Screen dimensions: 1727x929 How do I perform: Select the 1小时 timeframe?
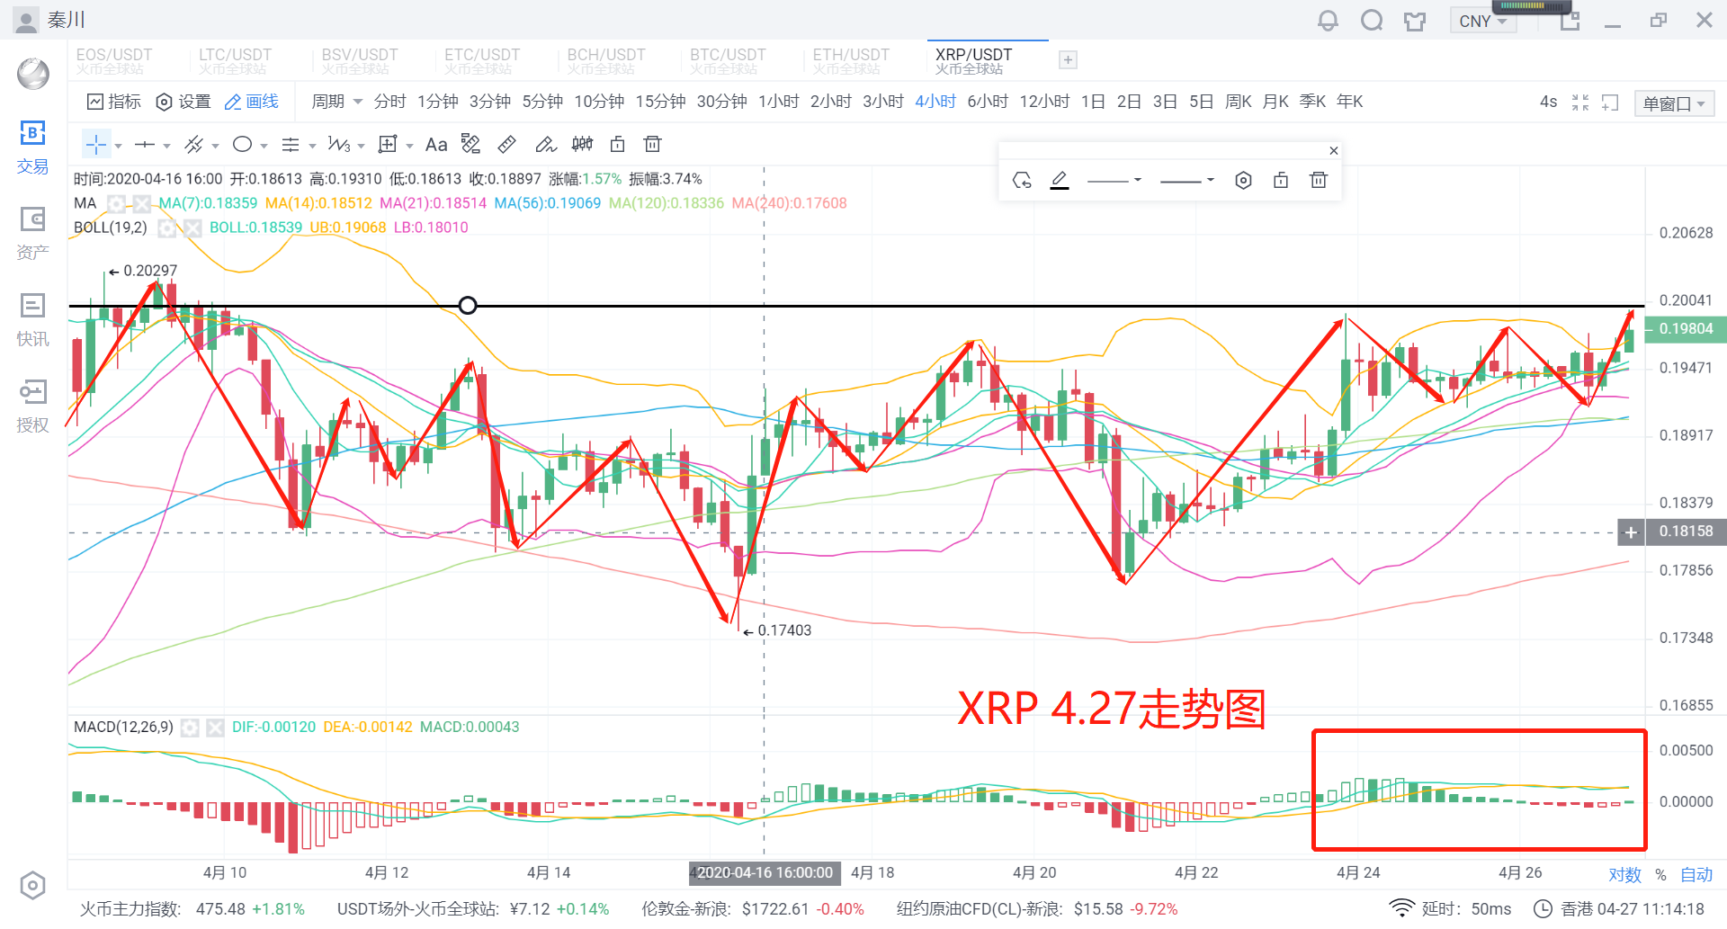point(778,102)
